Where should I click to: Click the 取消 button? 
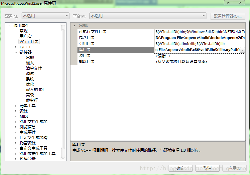pyautogui.click(x=207, y=168)
